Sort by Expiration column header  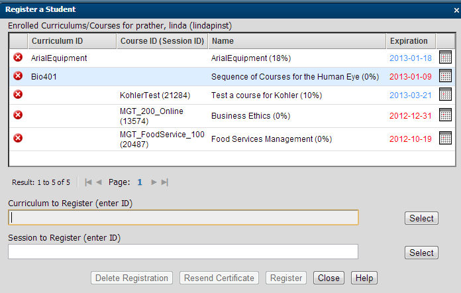pos(408,41)
